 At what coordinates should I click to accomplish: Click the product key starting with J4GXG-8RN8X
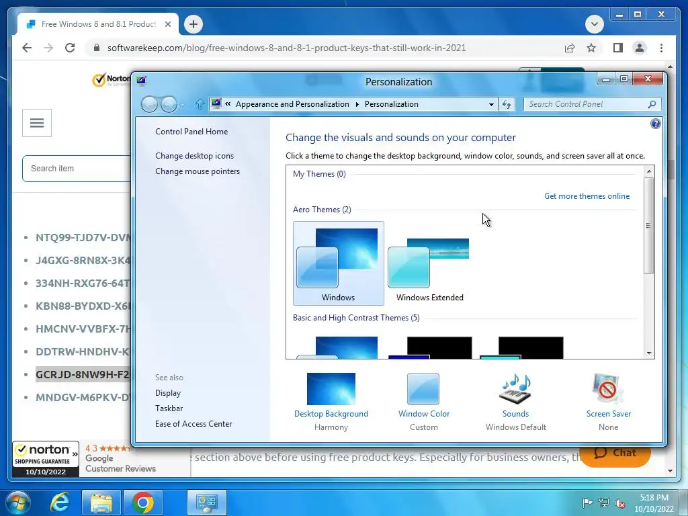tap(83, 260)
